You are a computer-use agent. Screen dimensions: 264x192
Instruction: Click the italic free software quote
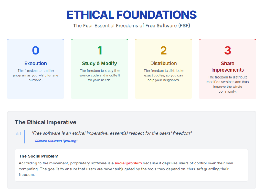[x=111, y=133]
